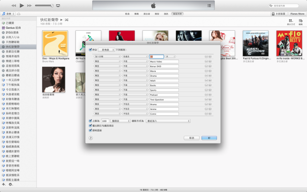Click the Drama text field under Test Question
This screenshot has width=307, height=192.
pos(164,104)
